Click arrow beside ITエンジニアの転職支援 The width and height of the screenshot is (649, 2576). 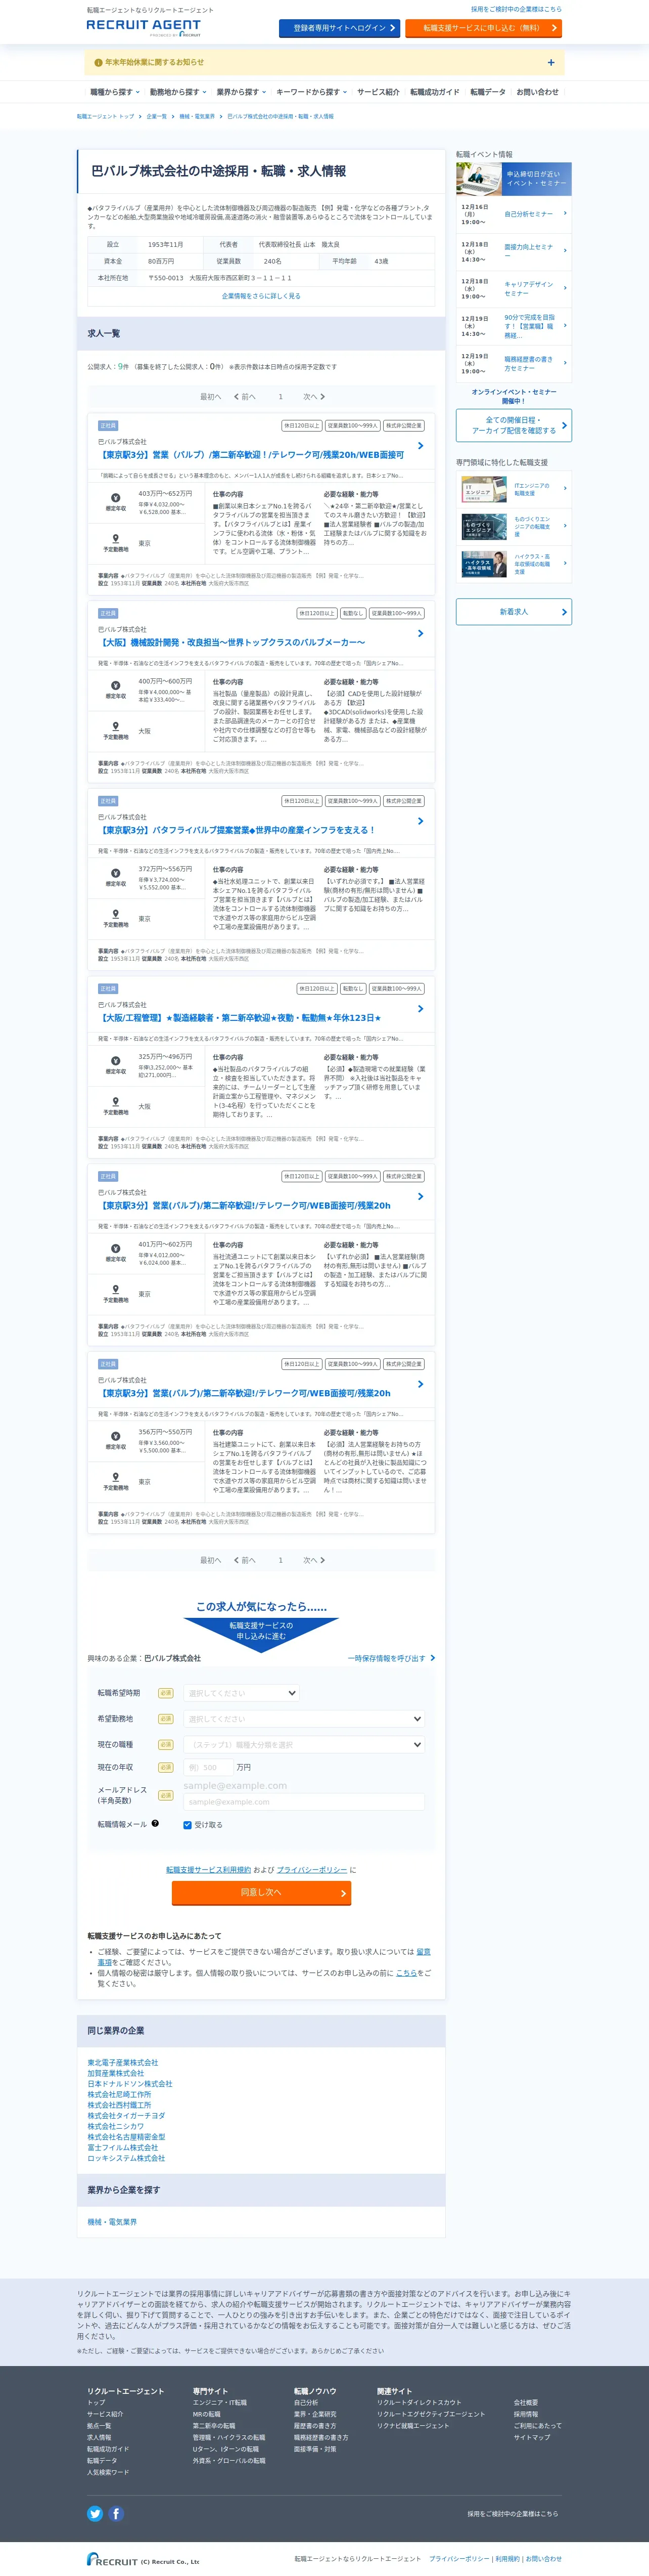(x=565, y=489)
